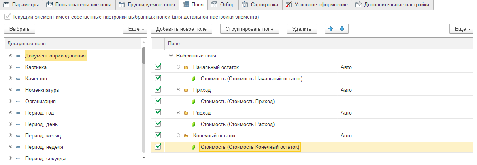477x165 pixels.
Task: Click the Доступные поля column header
Action: point(73,44)
